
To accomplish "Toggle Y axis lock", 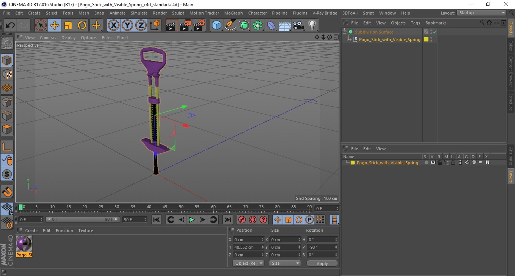I will pyautogui.click(x=127, y=26).
